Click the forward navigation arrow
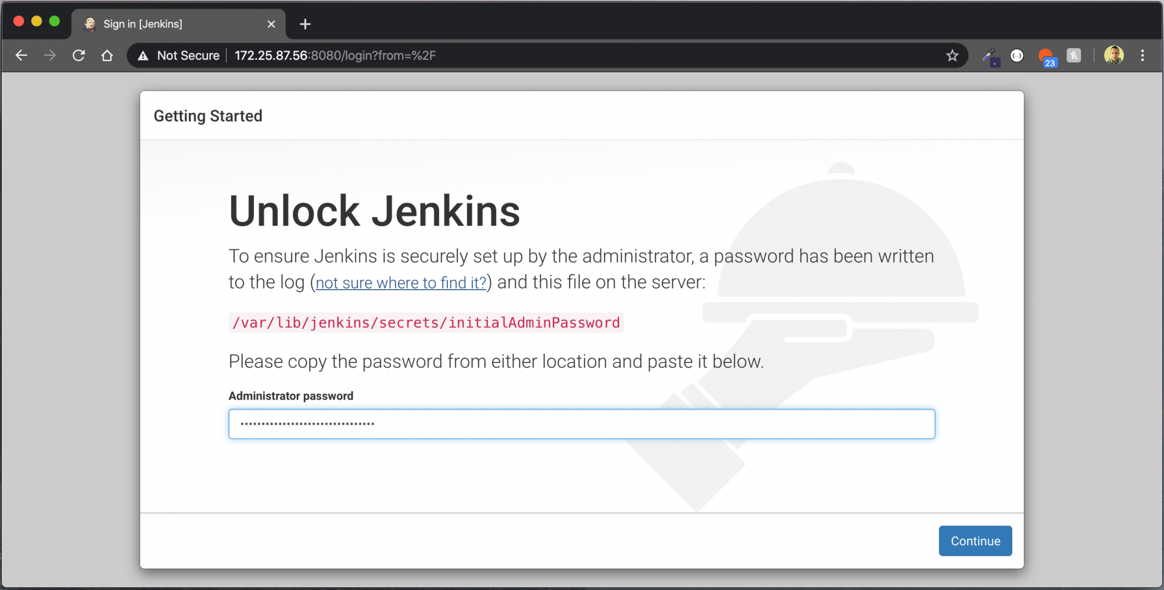The height and width of the screenshot is (590, 1164). click(50, 56)
